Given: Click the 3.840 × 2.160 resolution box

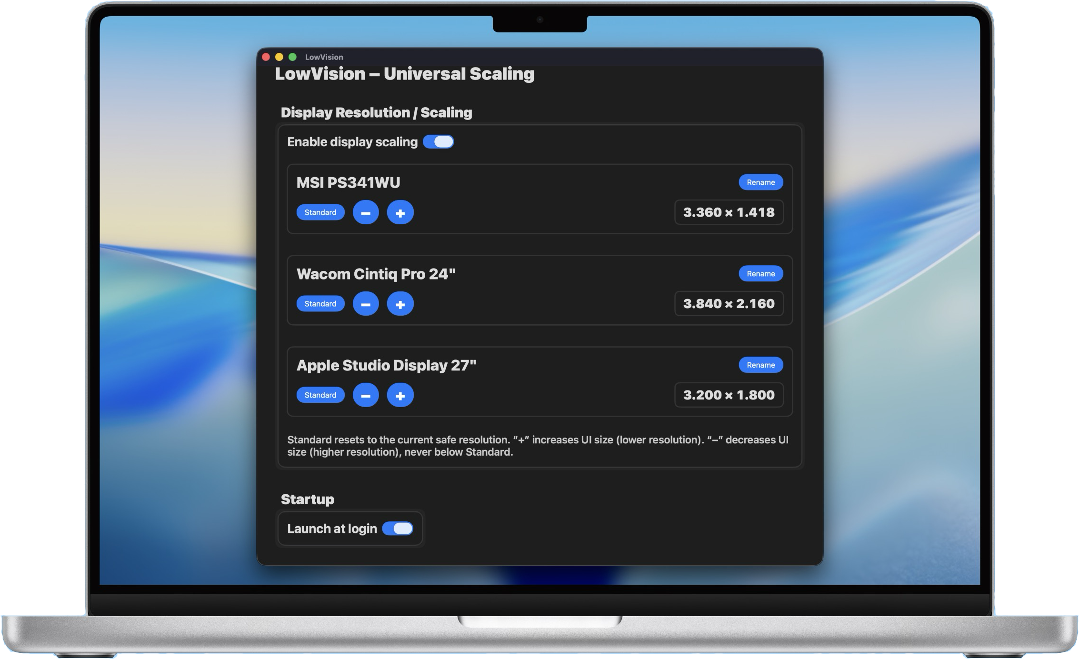Looking at the screenshot, I should click(x=729, y=304).
